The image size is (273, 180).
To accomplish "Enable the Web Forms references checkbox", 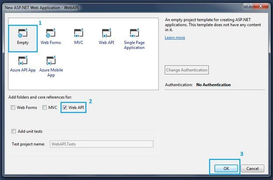I will [x=13, y=107].
